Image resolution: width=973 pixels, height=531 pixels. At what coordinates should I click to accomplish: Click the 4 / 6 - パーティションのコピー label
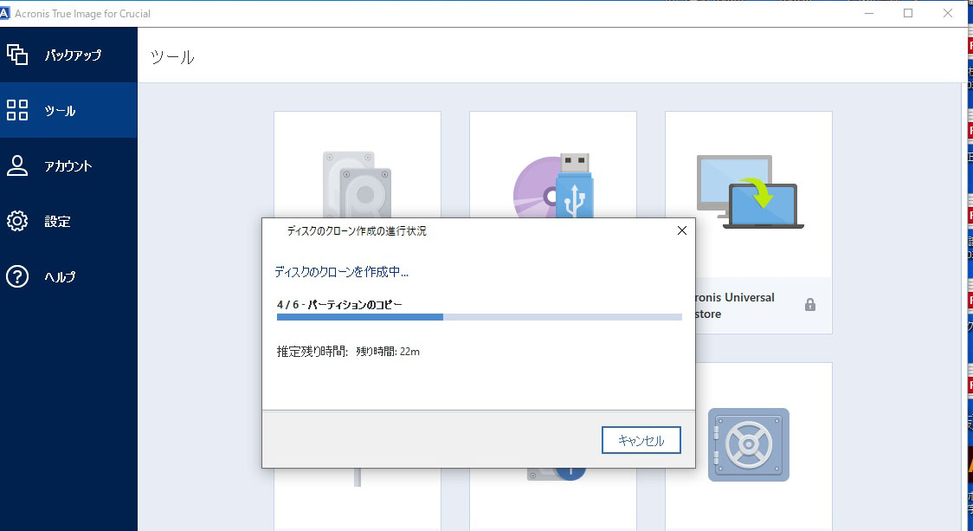339,304
